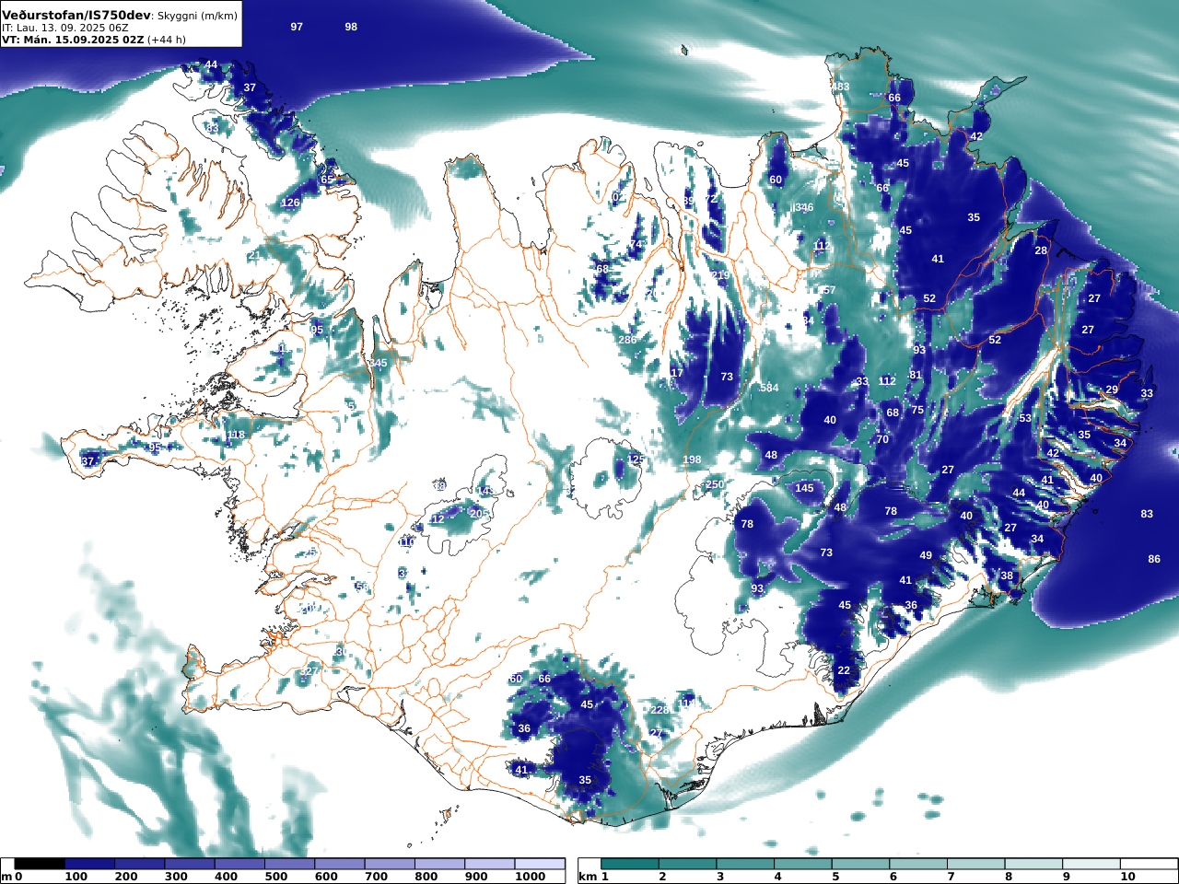The width and height of the screenshot is (1179, 884).
Task: Click the 3–4 km teal legend swatch
Action: click(745, 864)
